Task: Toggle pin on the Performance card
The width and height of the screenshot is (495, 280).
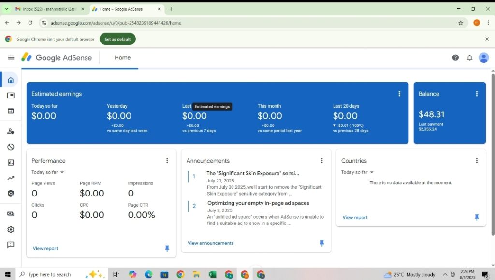Action: coord(167,248)
